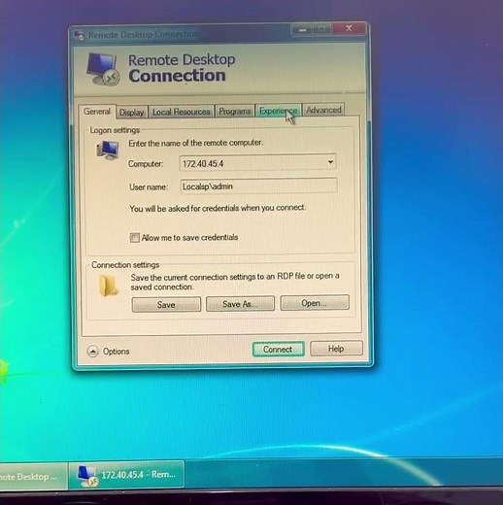
Task: Select the Advanced tab
Action: pyautogui.click(x=323, y=110)
